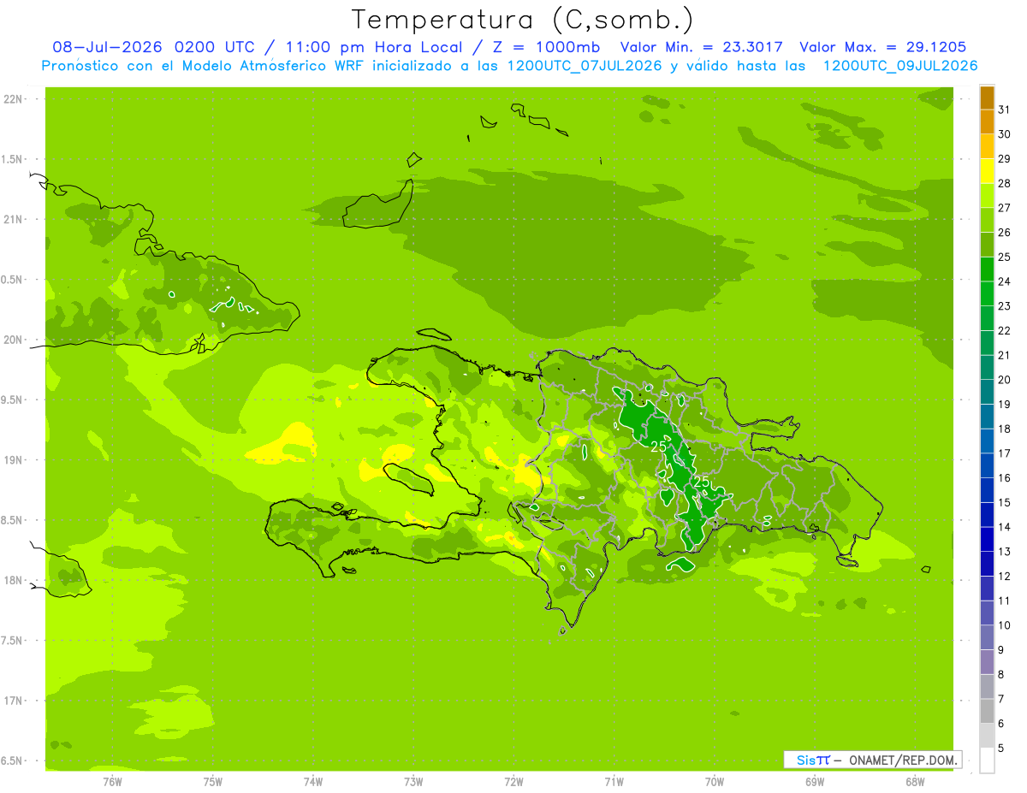Click the '68W' longitude label
The image size is (1027, 793).
(915, 782)
